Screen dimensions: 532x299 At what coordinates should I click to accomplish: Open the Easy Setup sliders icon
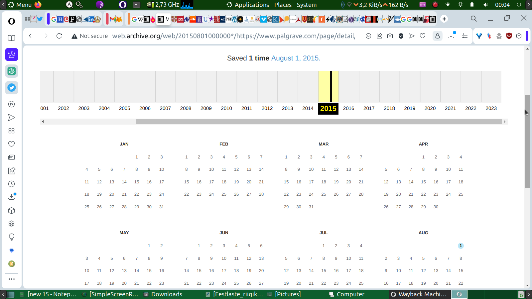(x=465, y=36)
